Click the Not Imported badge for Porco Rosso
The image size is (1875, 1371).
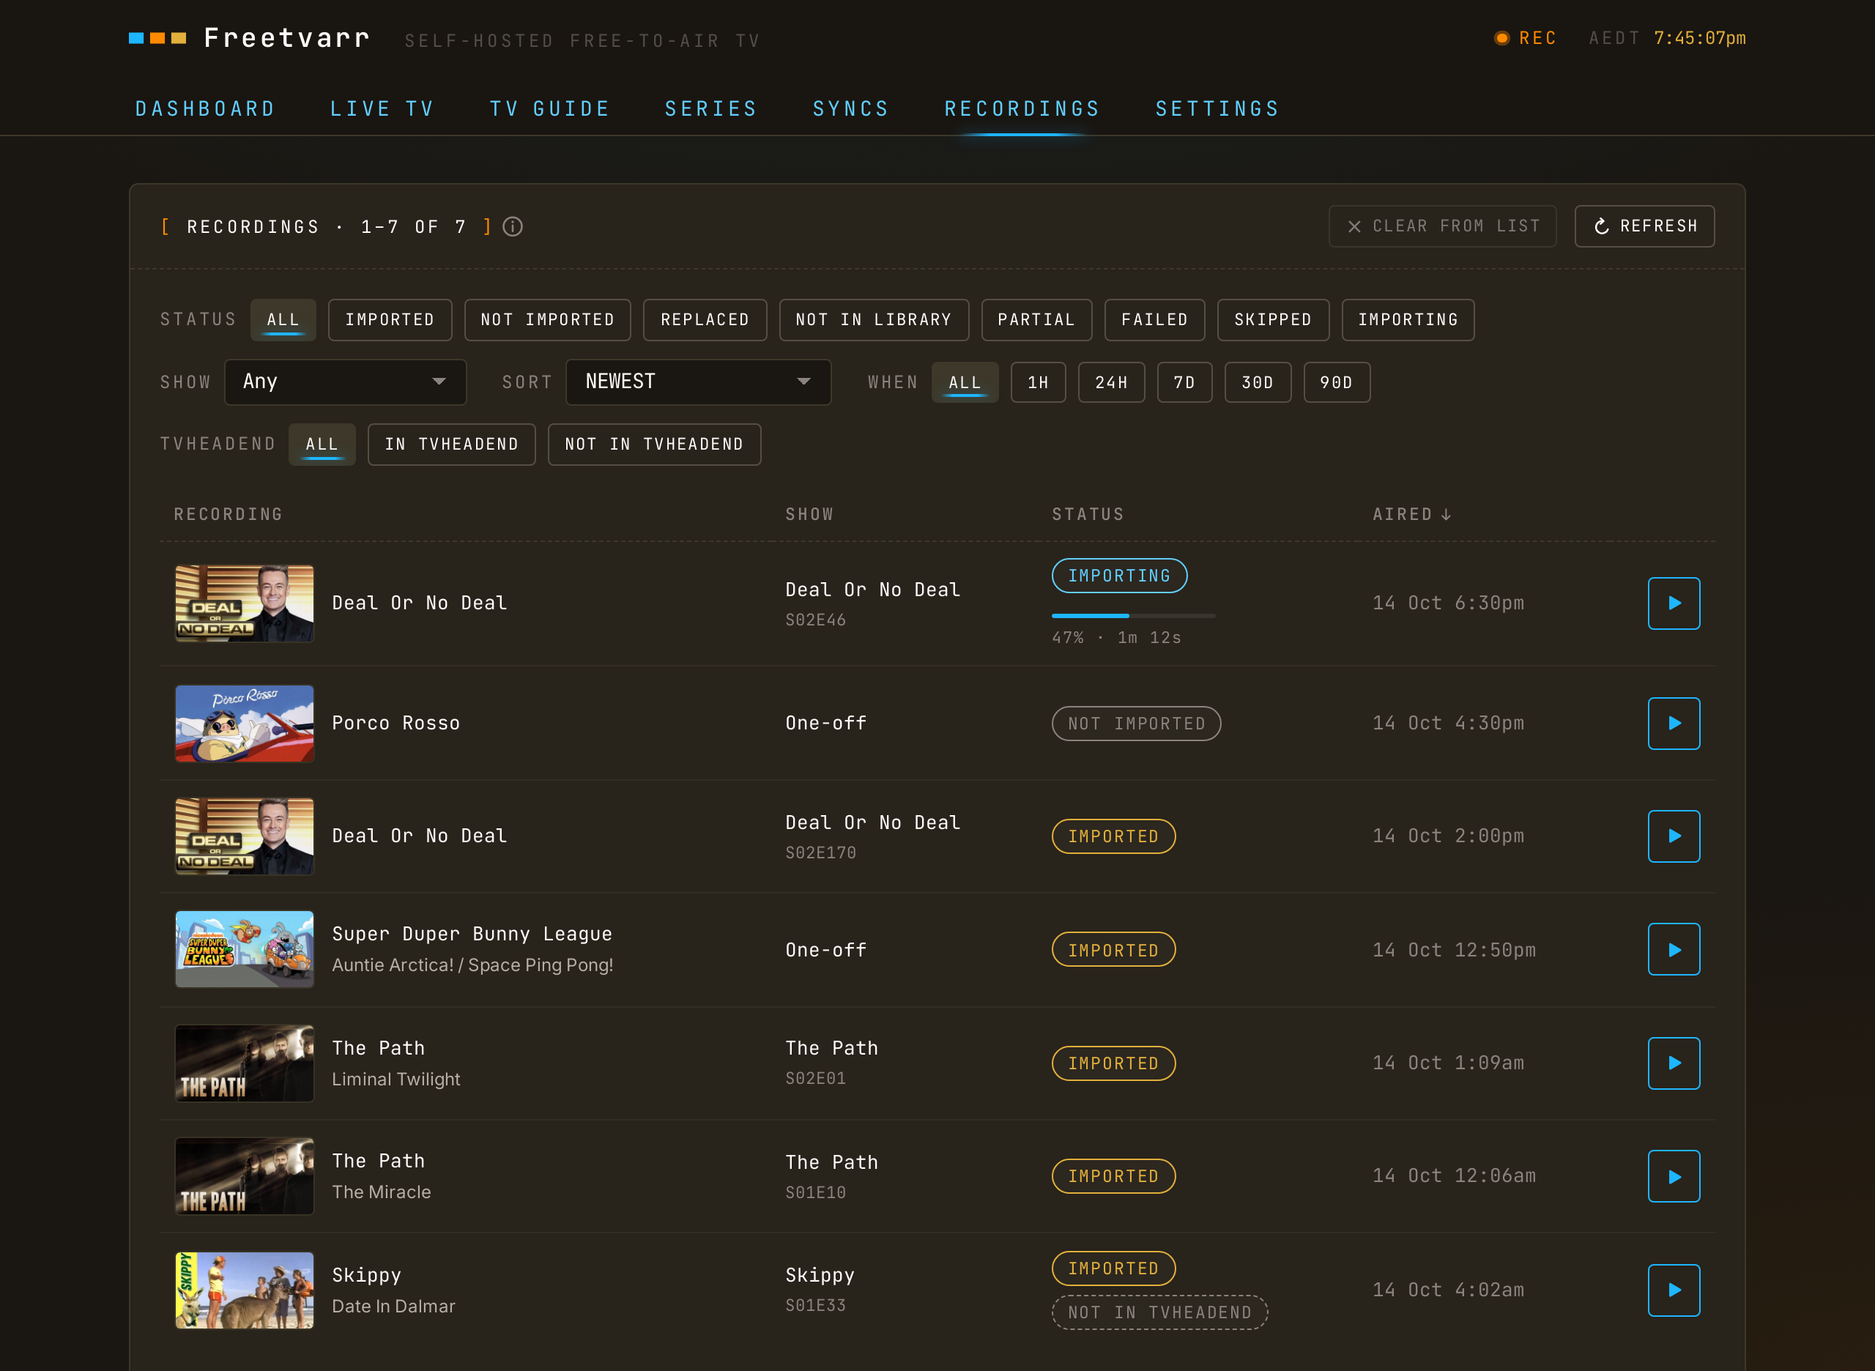coord(1136,724)
